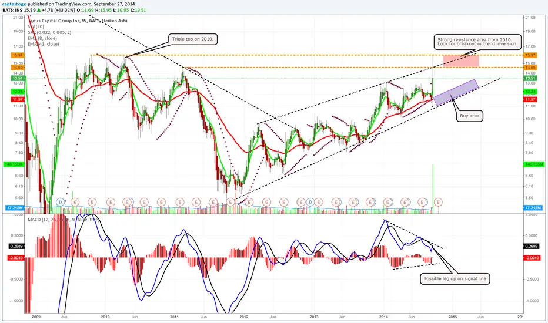Click the blue dividend D marker before 2013

click(310, 202)
